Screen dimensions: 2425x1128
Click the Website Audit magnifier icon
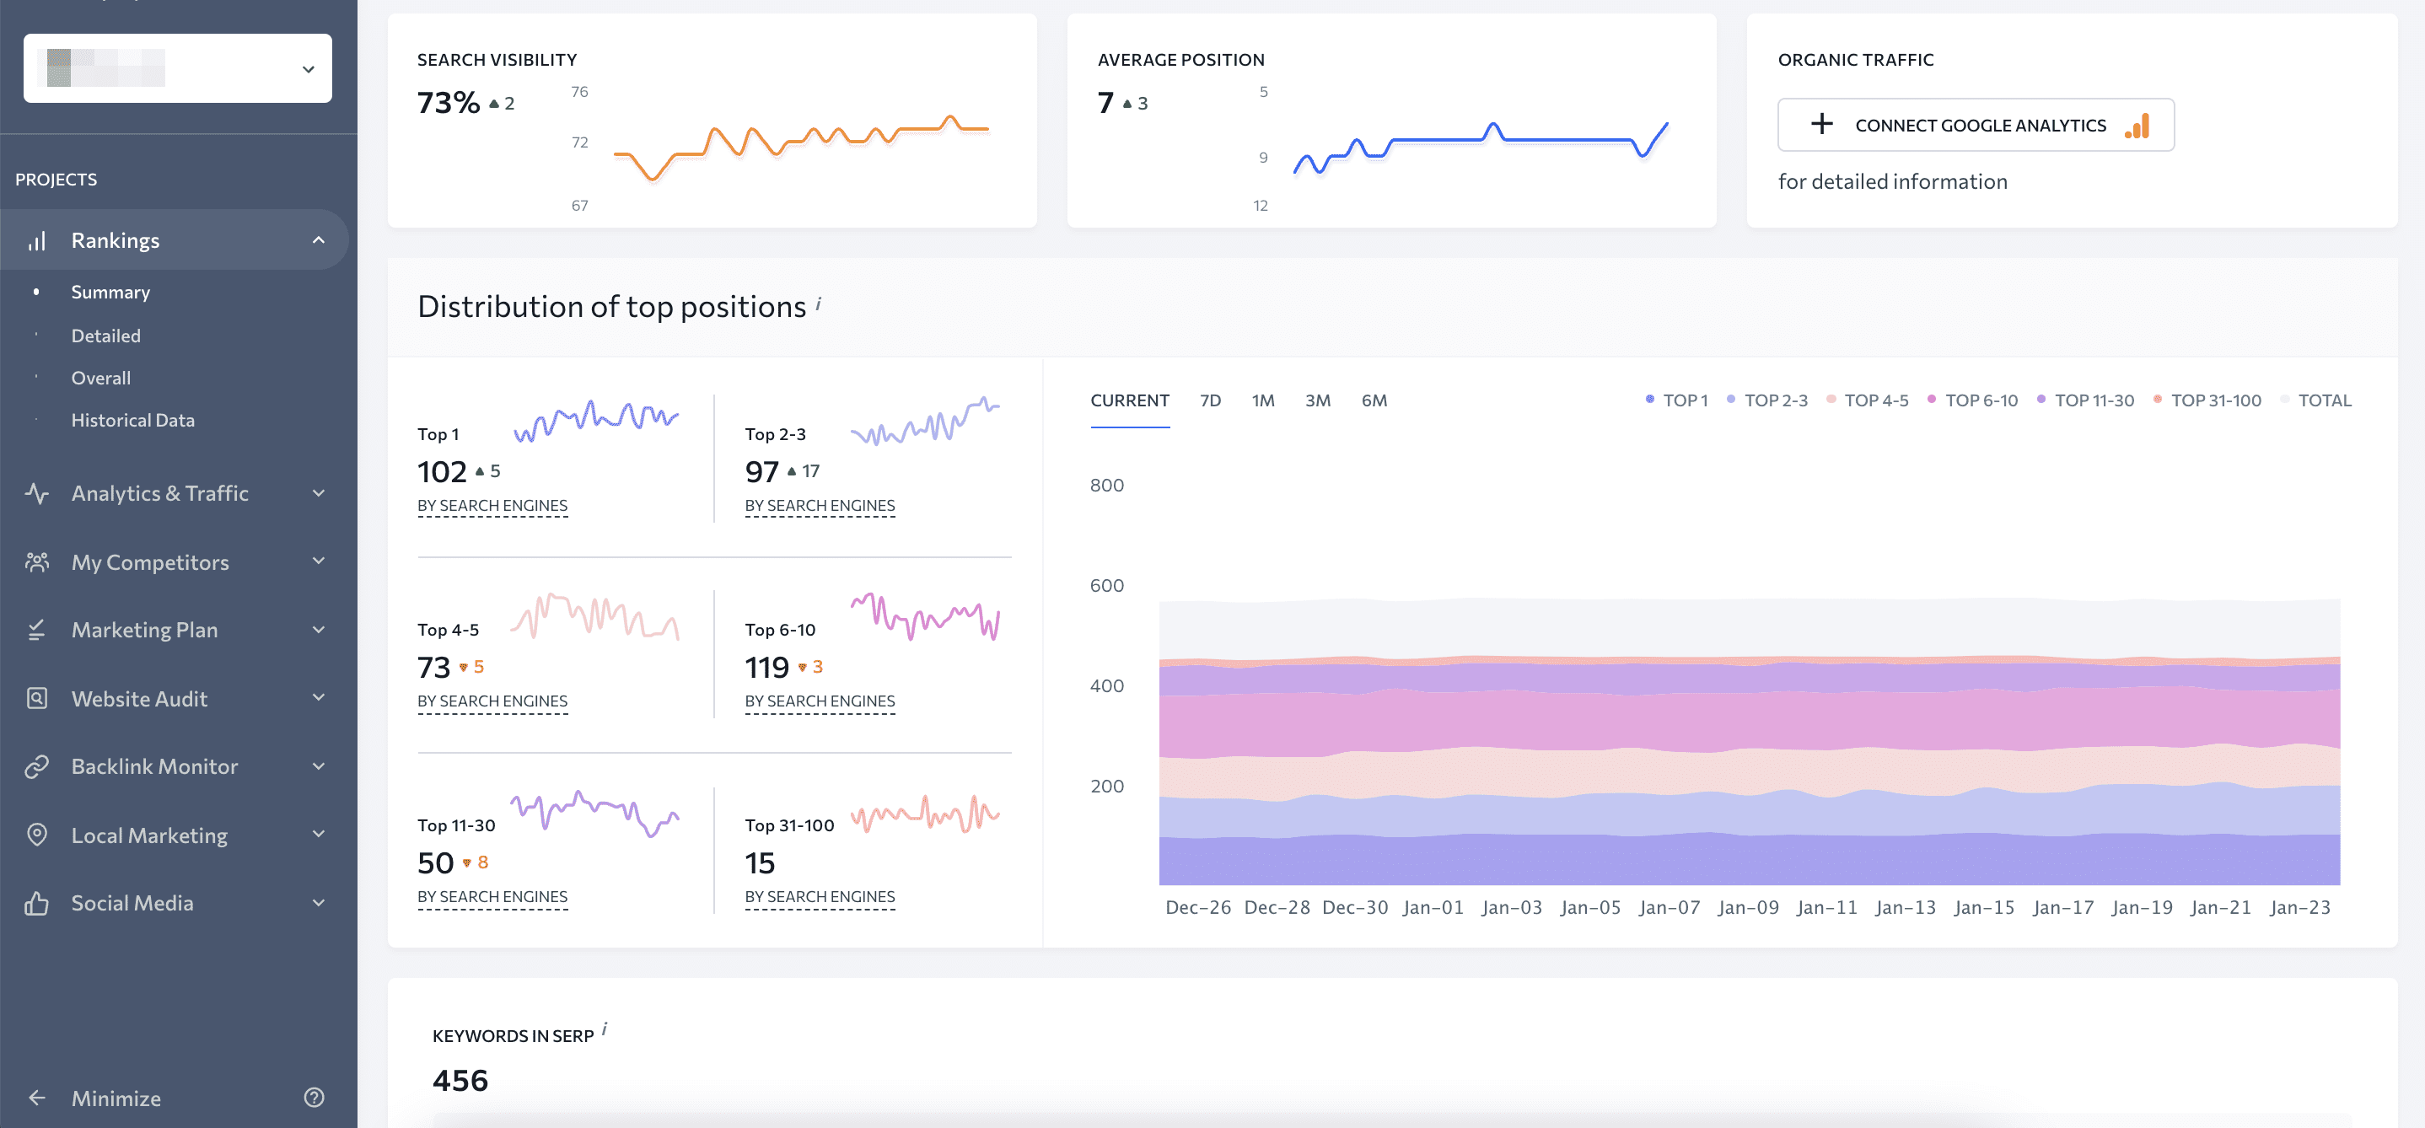[37, 699]
